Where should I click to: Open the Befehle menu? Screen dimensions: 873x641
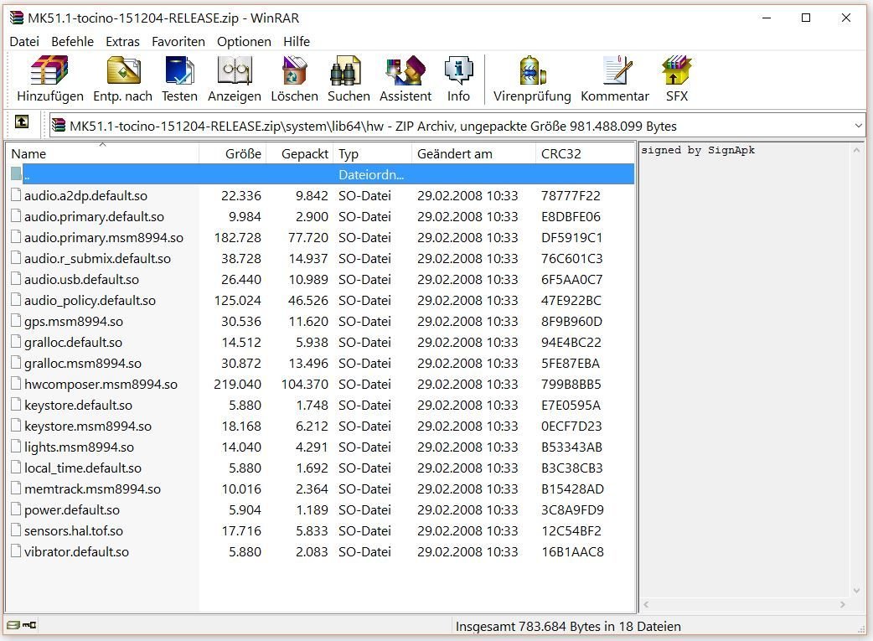click(x=72, y=42)
